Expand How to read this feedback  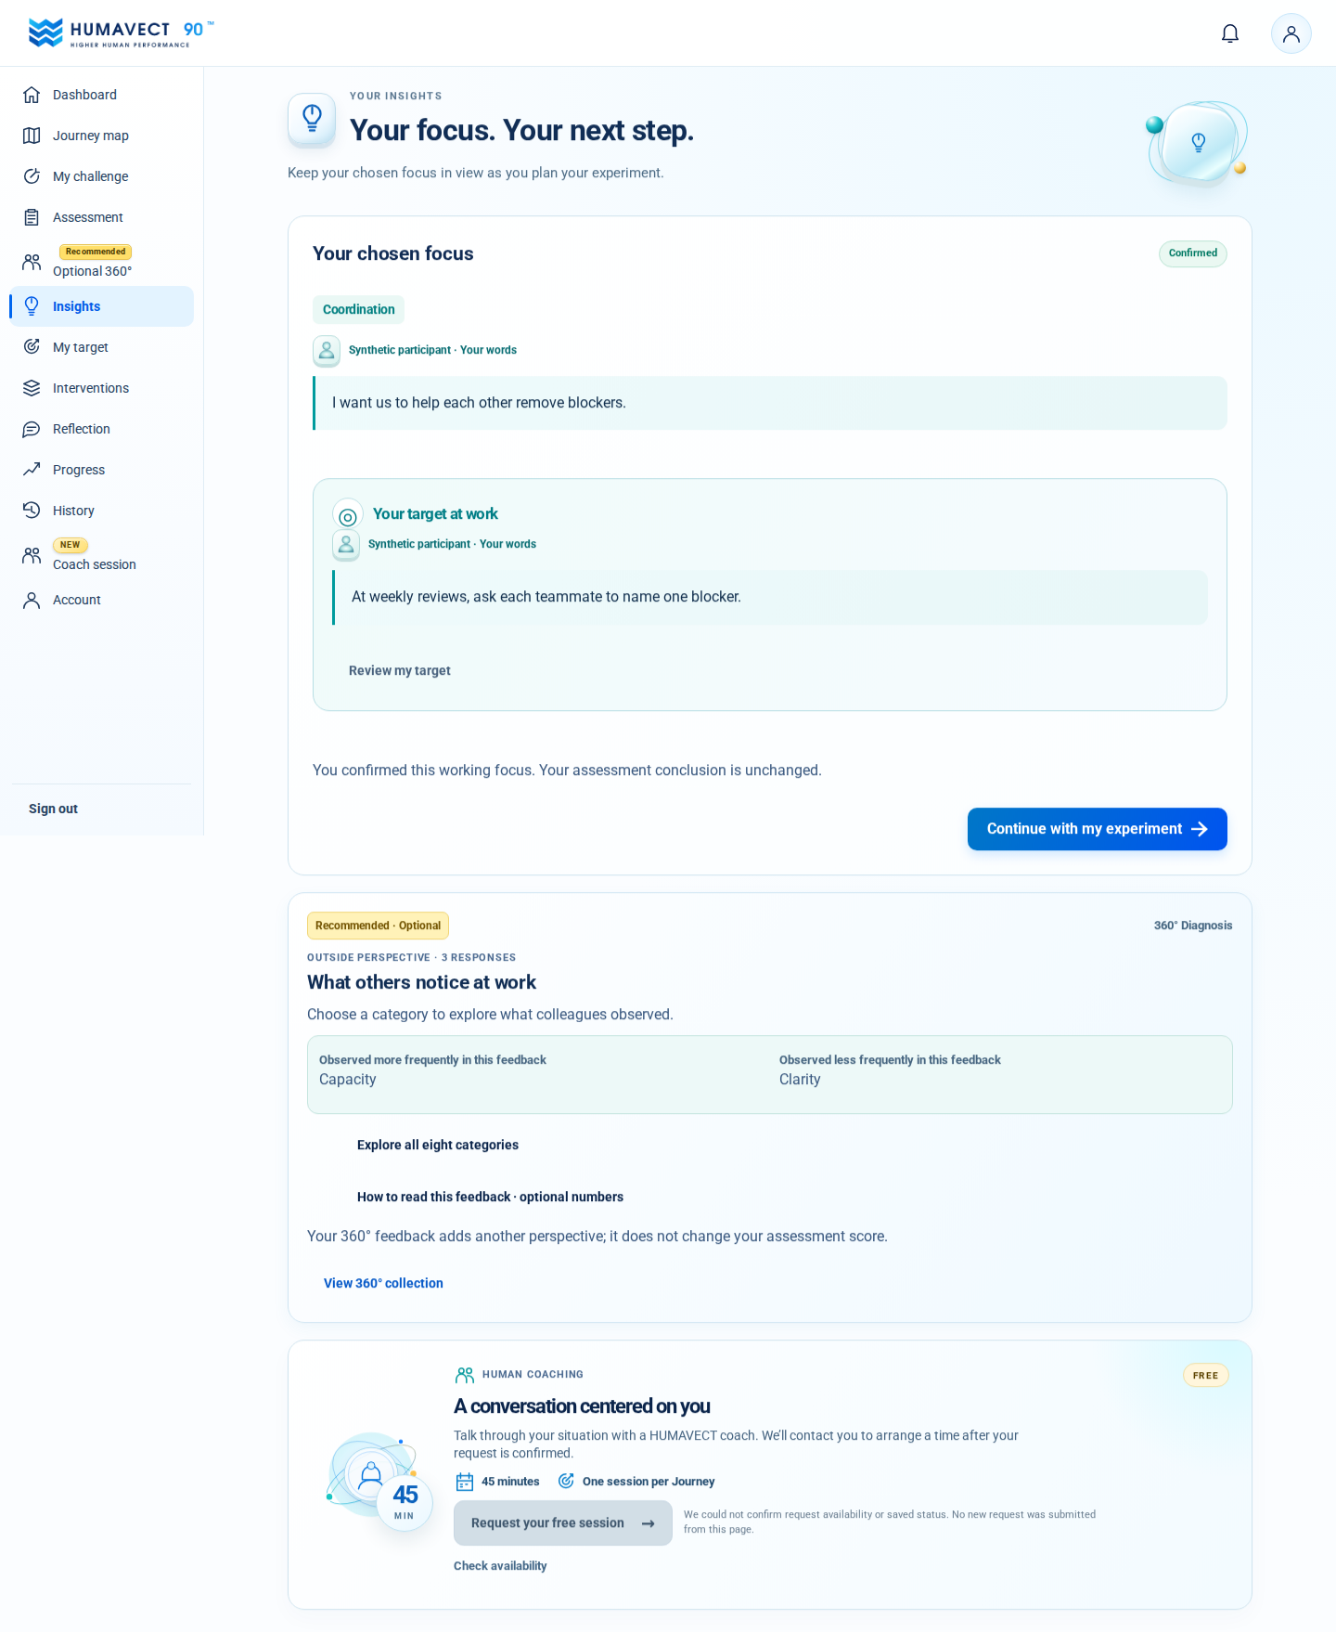490,1197
